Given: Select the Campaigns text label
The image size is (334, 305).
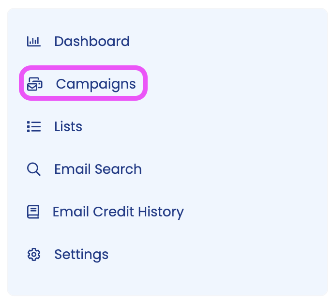Looking at the screenshot, I should pos(96,84).
